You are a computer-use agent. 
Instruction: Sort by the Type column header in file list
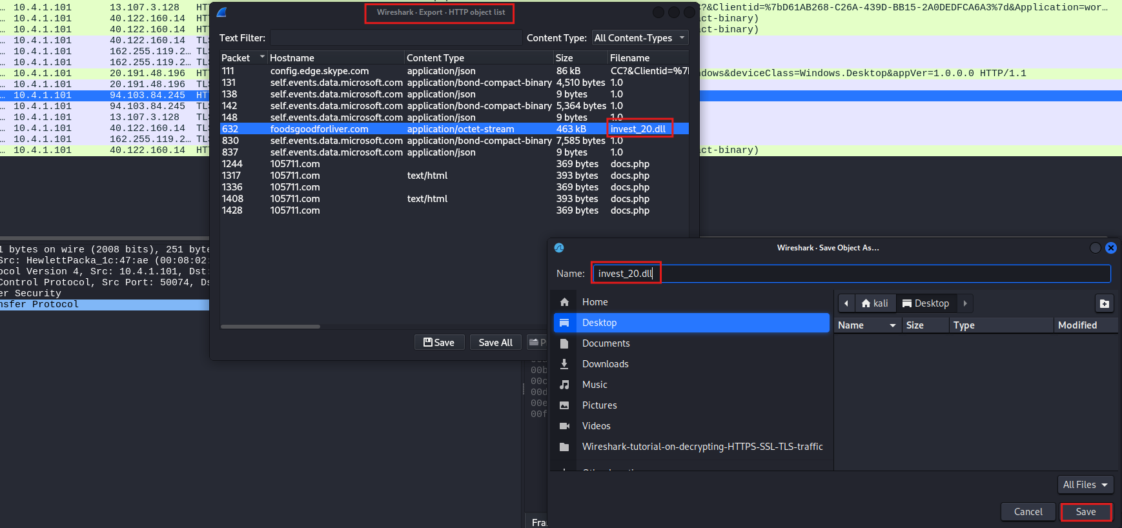point(1001,325)
